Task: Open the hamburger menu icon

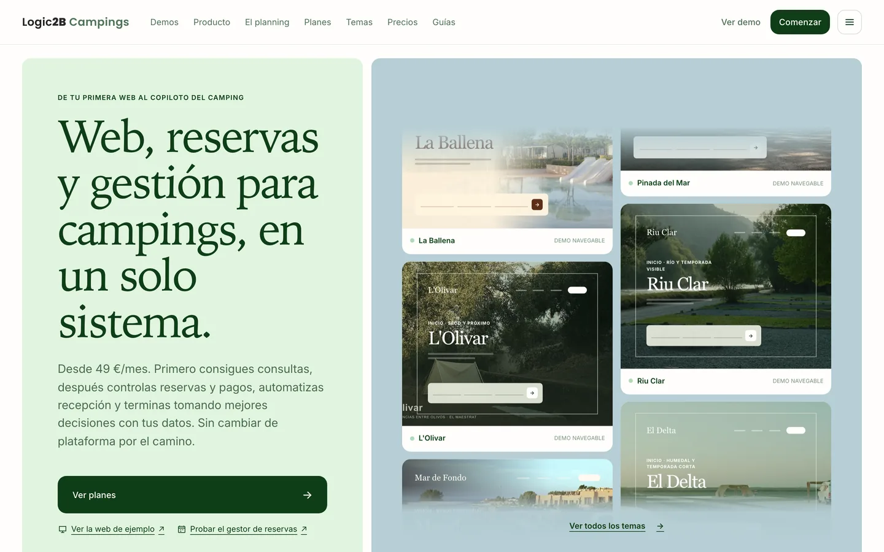Action: 850,22
